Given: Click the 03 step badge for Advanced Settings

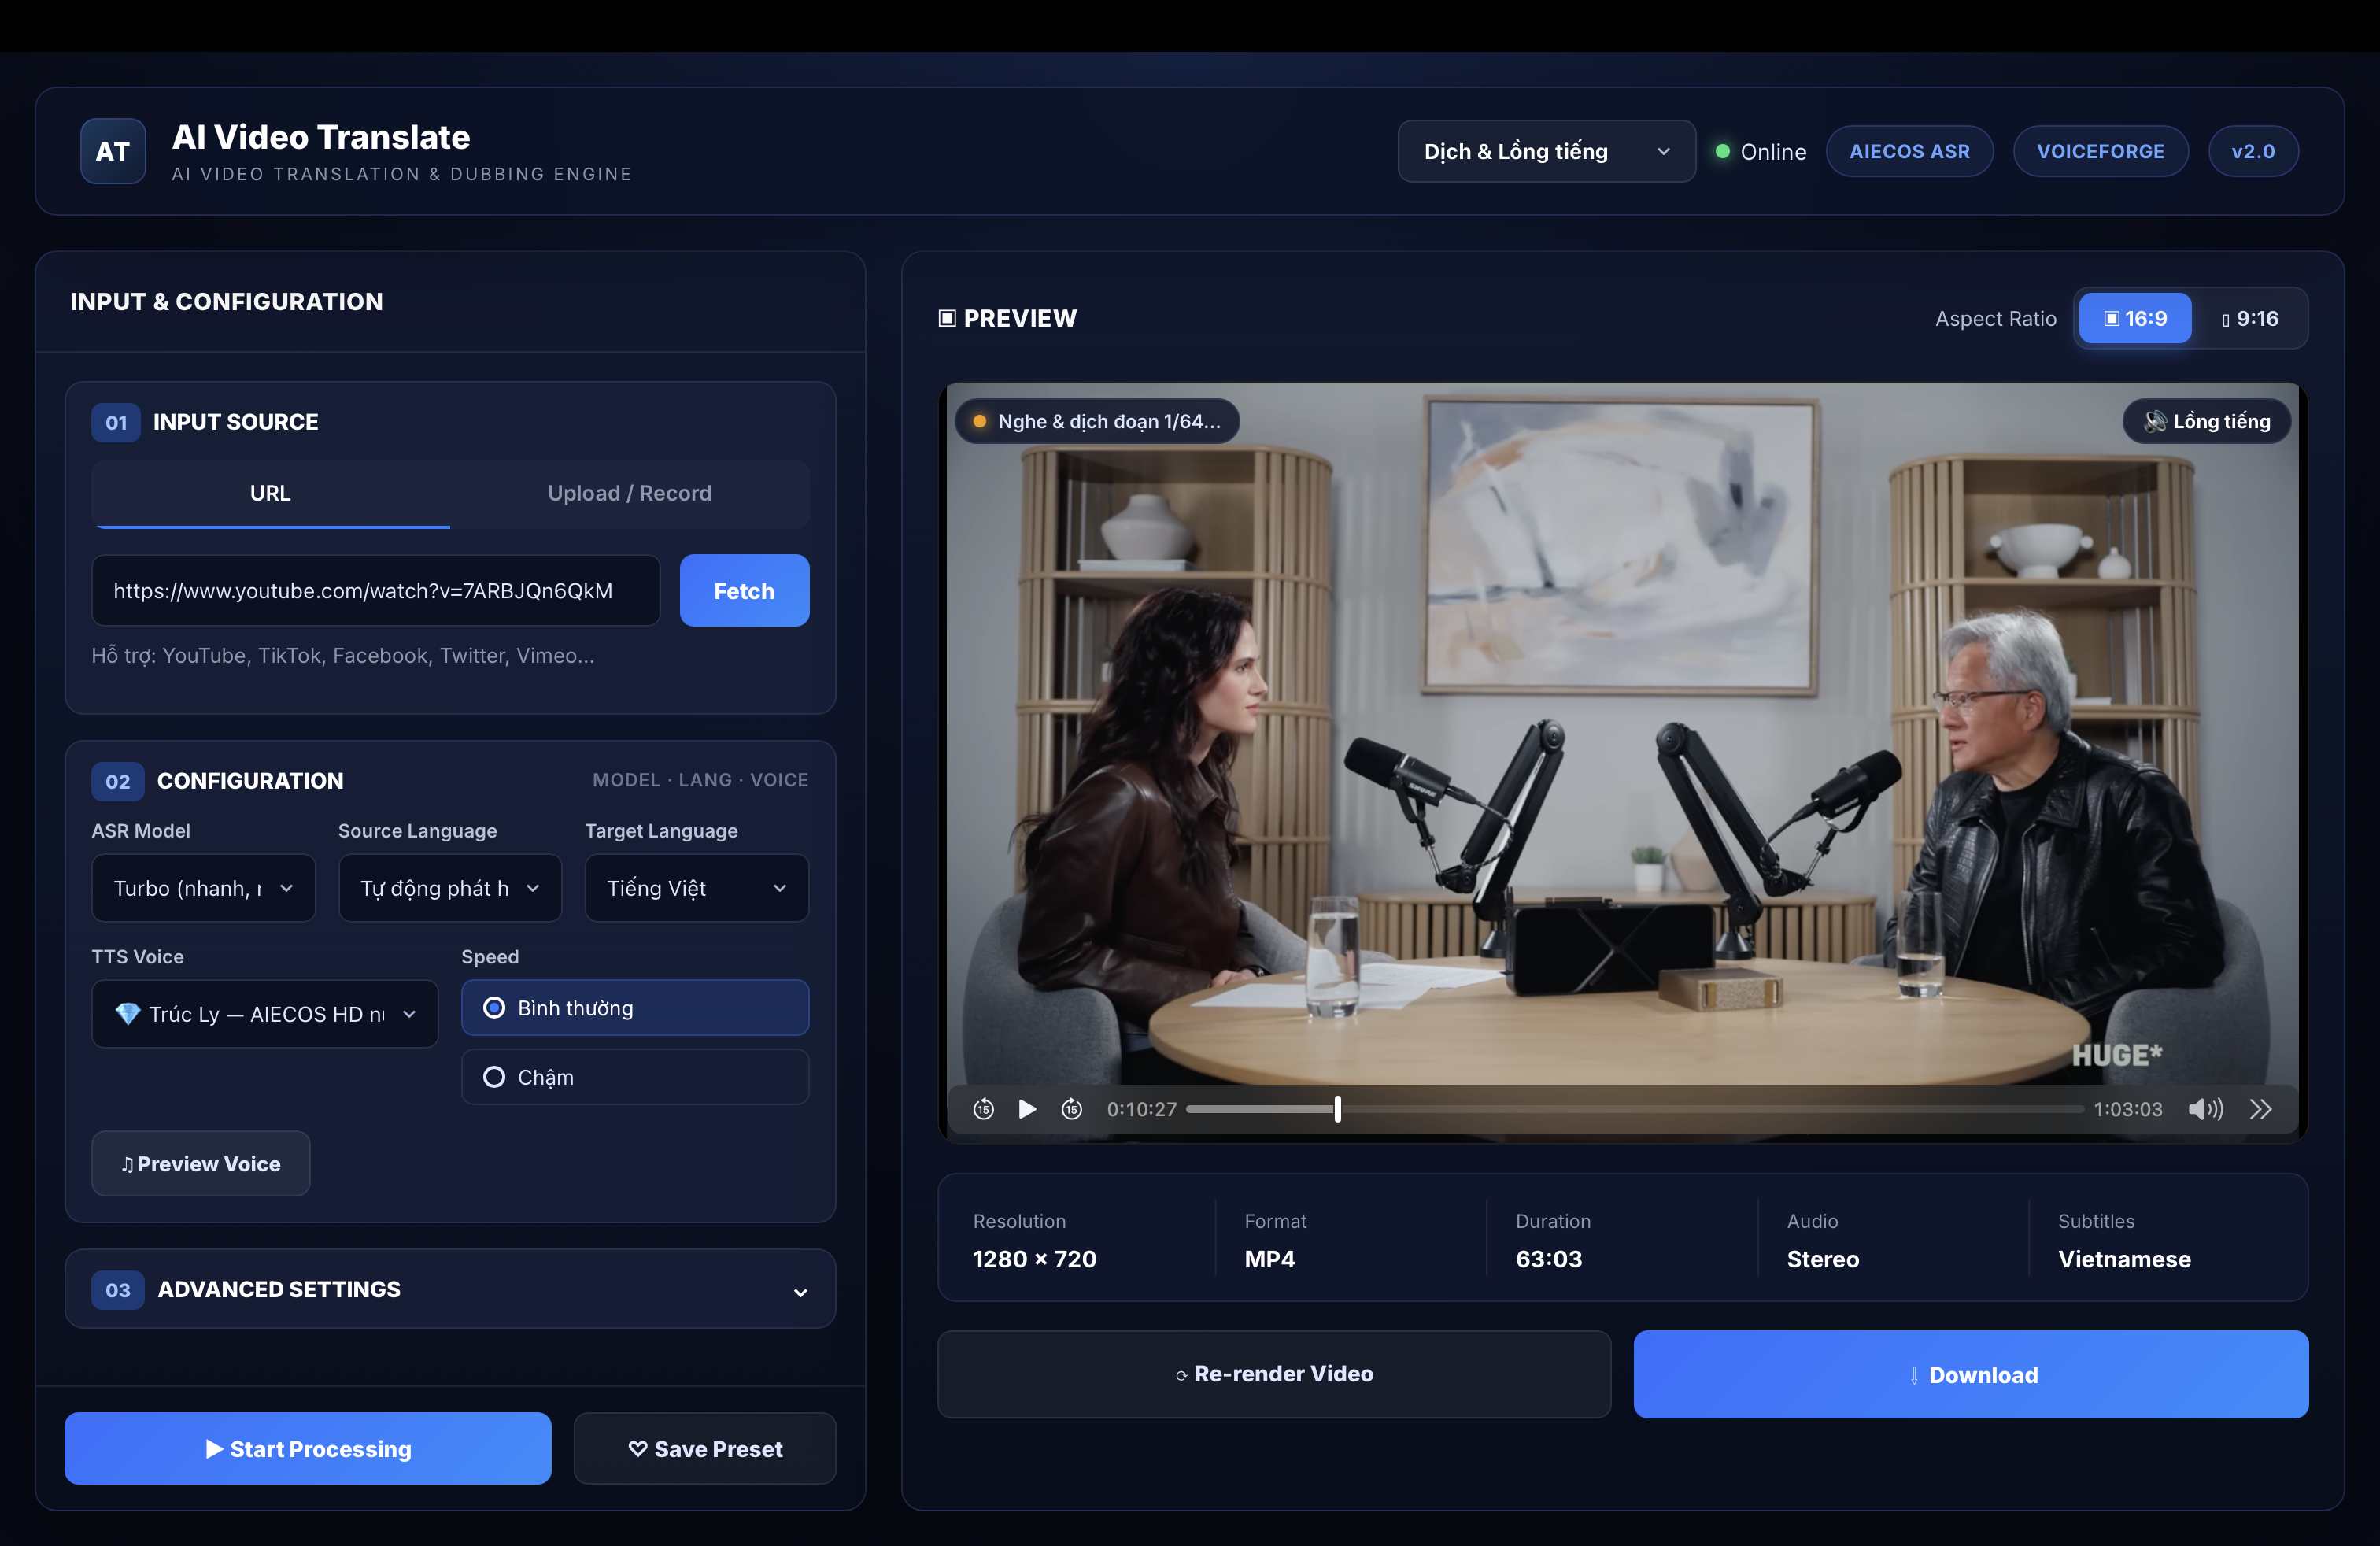Looking at the screenshot, I should [x=118, y=1289].
